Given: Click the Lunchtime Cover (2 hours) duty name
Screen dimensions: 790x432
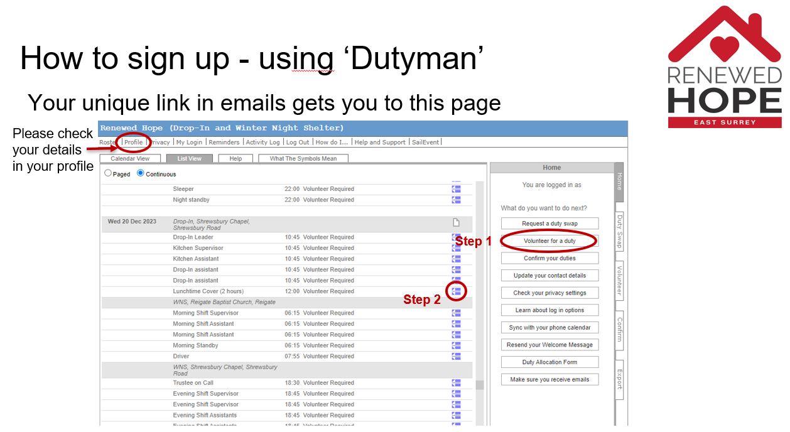Looking at the screenshot, I should pyautogui.click(x=208, y=291).
